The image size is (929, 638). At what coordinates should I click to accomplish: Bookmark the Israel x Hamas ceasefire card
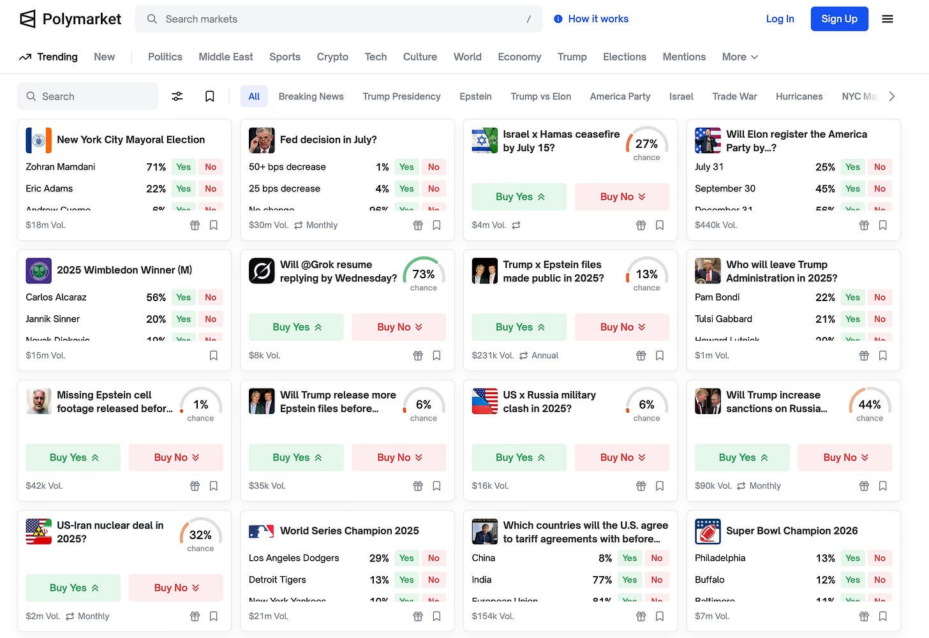click(x=660, y=225)
